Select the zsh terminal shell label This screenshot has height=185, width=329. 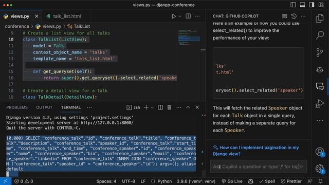coord(133,107)
